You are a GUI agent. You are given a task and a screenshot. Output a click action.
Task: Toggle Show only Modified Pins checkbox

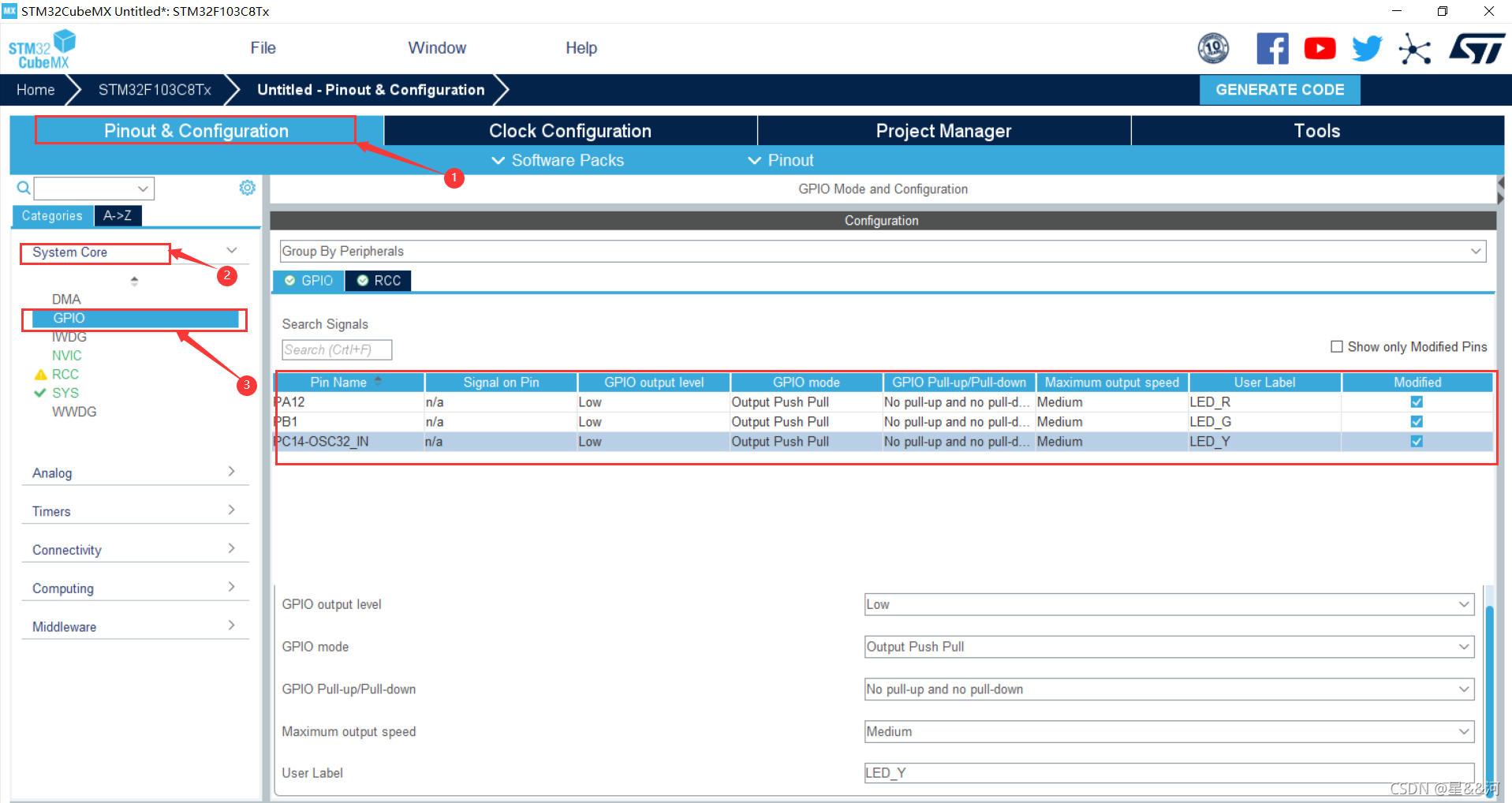pyautogui.click(x=1337, y=347)
